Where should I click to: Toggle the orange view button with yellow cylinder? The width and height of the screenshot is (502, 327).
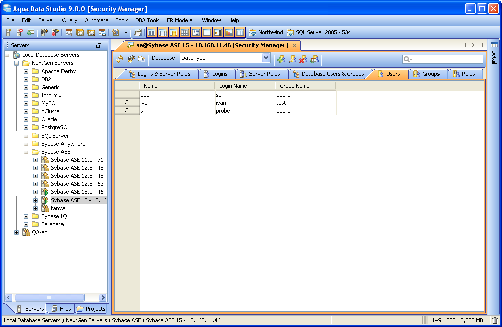[173, 32]
